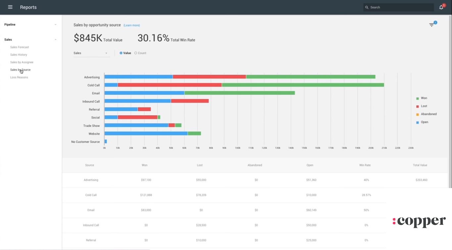Open the navigation hamburger menu
Viewport: 452px width, 250px height.
pyautogui.click(x=10, y=7)
